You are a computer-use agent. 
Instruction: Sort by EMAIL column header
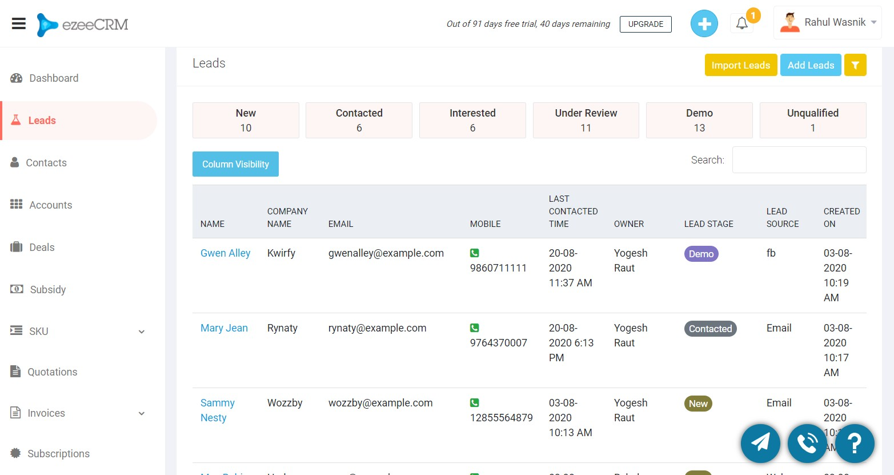[x=340, y=224]
